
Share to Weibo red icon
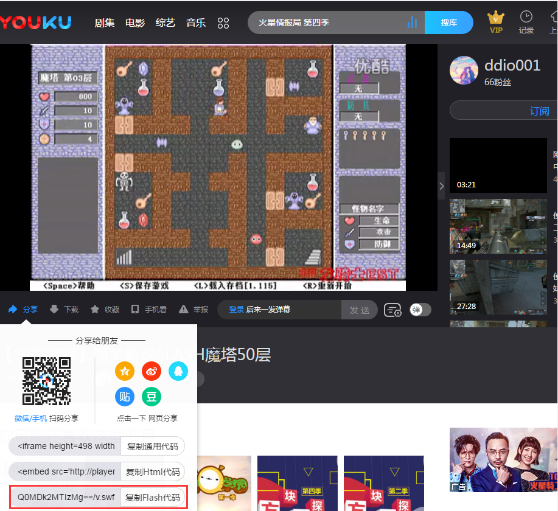coord(152,371)
